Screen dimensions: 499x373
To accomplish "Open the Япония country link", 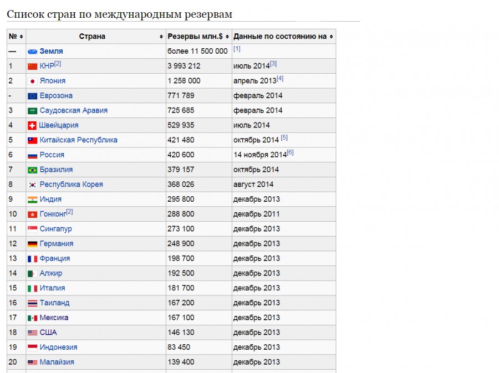I will (53, 81).
